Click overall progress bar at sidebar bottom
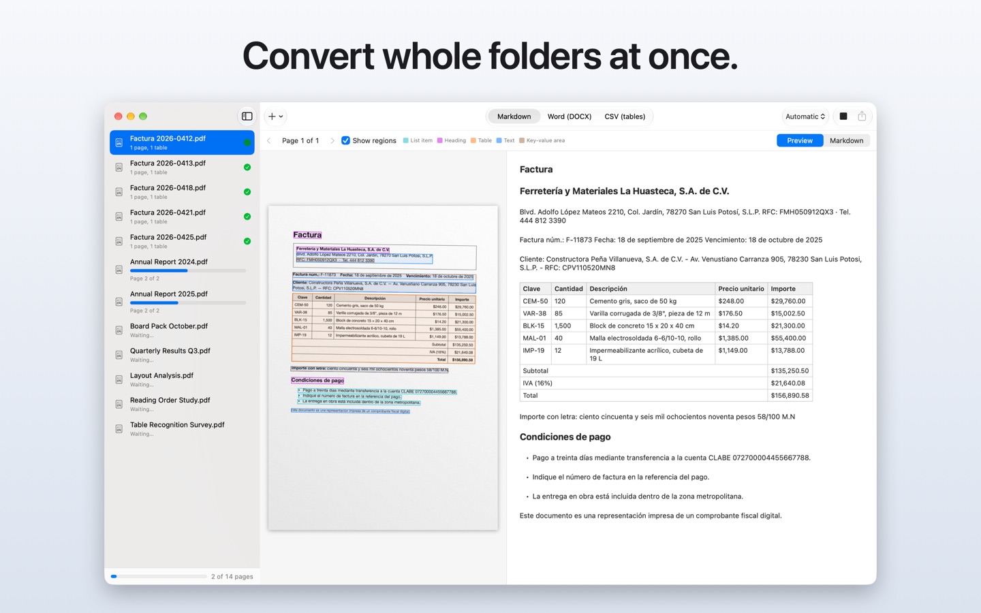The height and width of the screenshot is (613, 981). tap(159, 577)
